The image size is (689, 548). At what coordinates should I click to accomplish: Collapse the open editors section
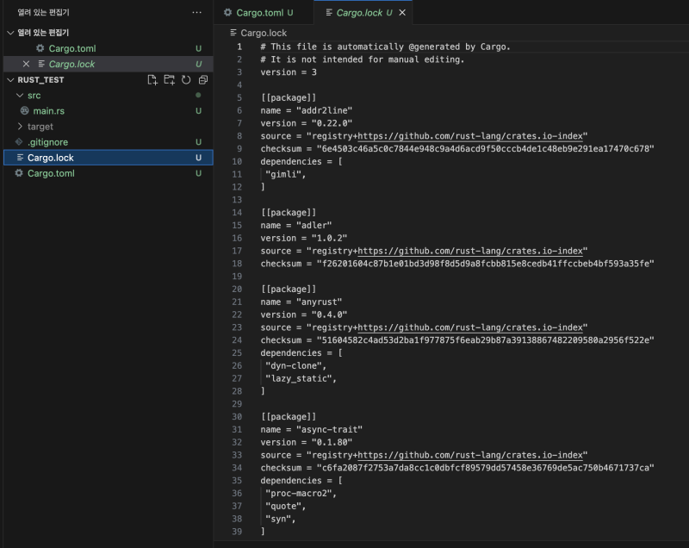10,33
